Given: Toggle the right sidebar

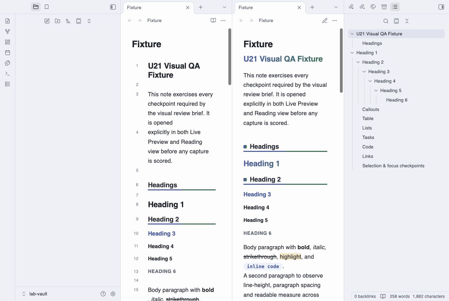Looking at the screenshot, I should (441, 7).
